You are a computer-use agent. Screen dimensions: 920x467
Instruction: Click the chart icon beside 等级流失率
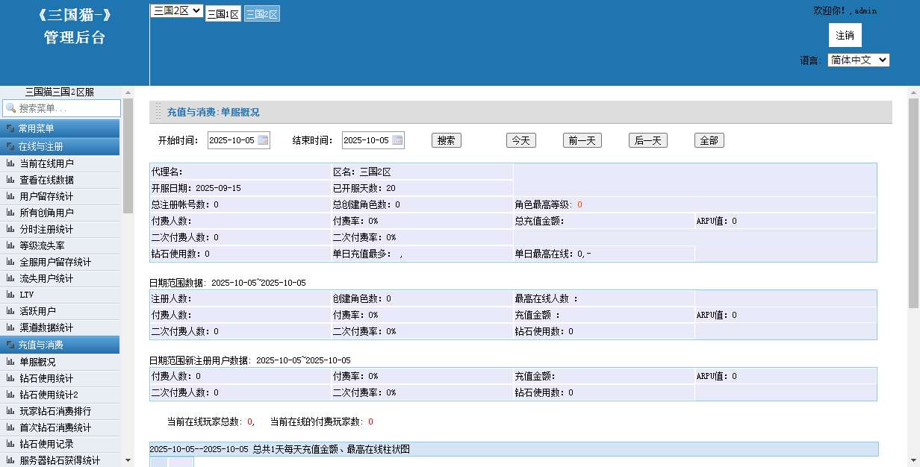10,245
